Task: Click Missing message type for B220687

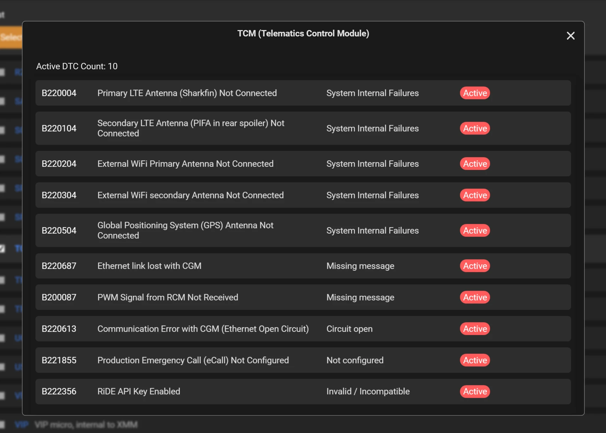Action: point(360,266)
